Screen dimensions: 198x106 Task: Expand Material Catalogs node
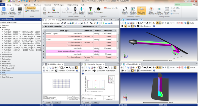coord(1,66)
